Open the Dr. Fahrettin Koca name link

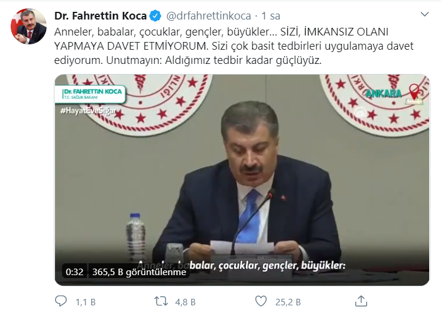100,16
